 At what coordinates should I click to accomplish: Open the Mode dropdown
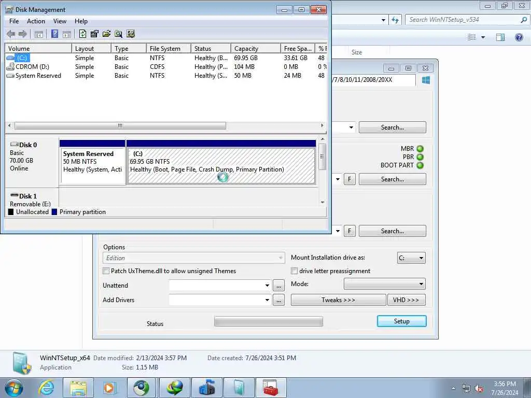(x=385, y=284)
